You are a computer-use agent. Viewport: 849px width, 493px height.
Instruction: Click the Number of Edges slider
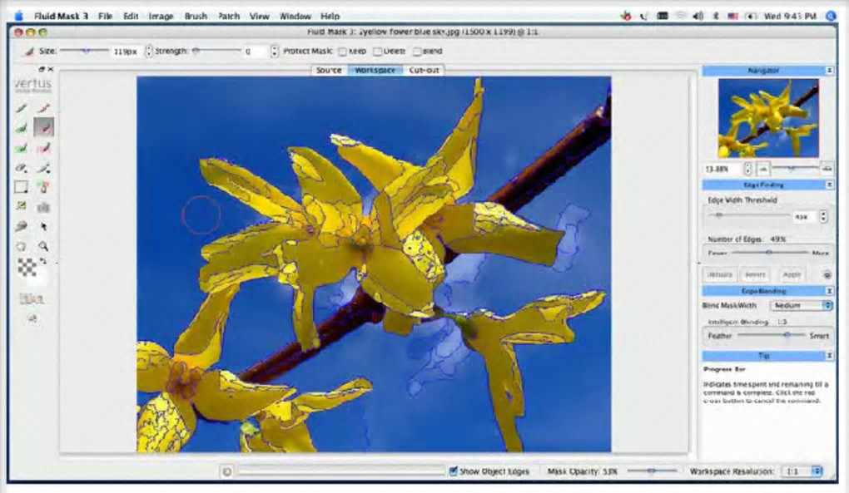769,253
